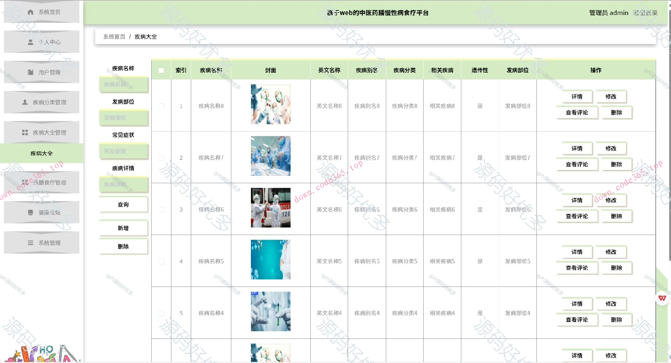
Task: Click 退出登录 at top right
Action: (646, 13)
